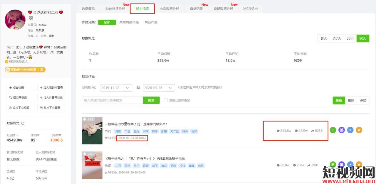Switch sort order to 最热
This screenshot has height=184, width=376.
tap(351, 100)
